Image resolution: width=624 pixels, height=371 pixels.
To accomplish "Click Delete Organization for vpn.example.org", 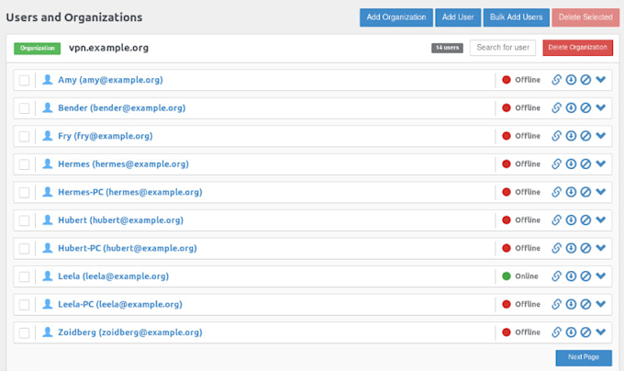I will tap(578, 48).
